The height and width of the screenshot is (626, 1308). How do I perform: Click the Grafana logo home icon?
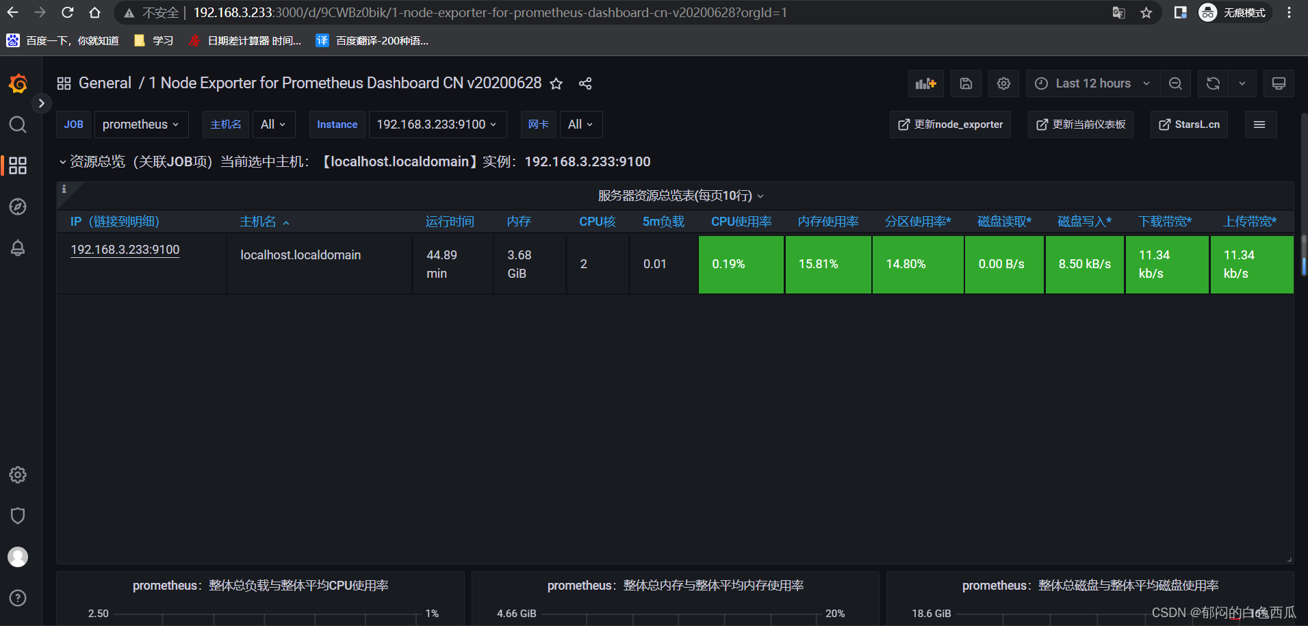coord(18,83)
